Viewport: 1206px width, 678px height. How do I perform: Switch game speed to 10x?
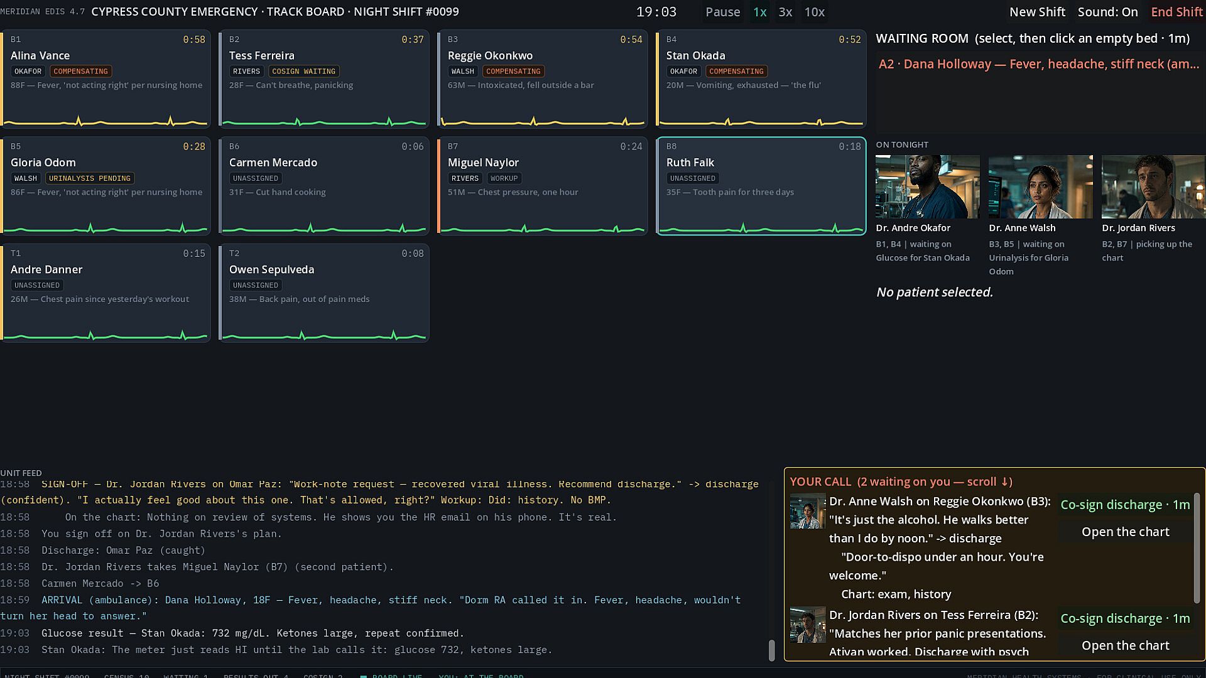pos(815,12)
